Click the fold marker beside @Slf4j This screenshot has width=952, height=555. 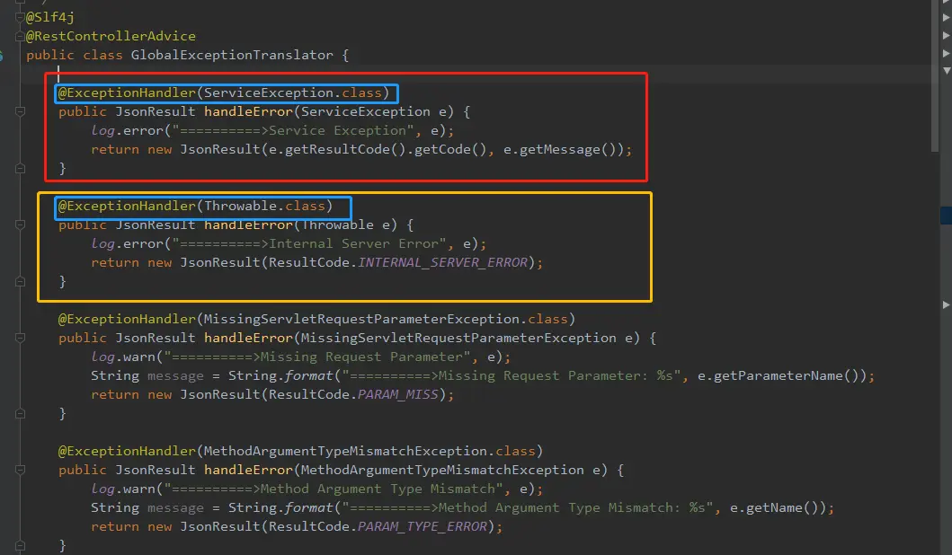20,17
